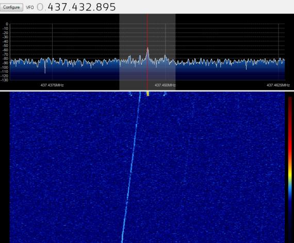Click the VFO label text
The height and width of the screenshot is (243, 294).
point(30,8)
